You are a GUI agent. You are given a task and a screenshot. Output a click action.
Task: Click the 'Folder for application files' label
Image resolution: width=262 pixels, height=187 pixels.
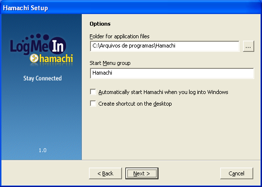pyautogui.click(x=120, y=36)
